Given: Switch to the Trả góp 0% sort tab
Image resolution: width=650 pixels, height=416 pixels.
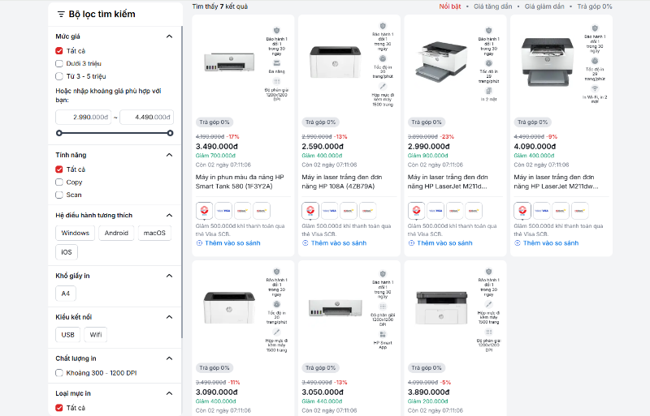Looking at the screenshot, I should point(595,6).
